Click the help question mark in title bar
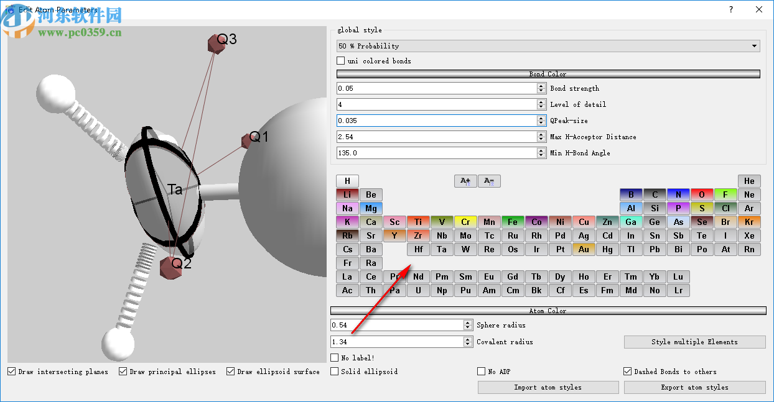774x402 pixels. coord(731,9)
